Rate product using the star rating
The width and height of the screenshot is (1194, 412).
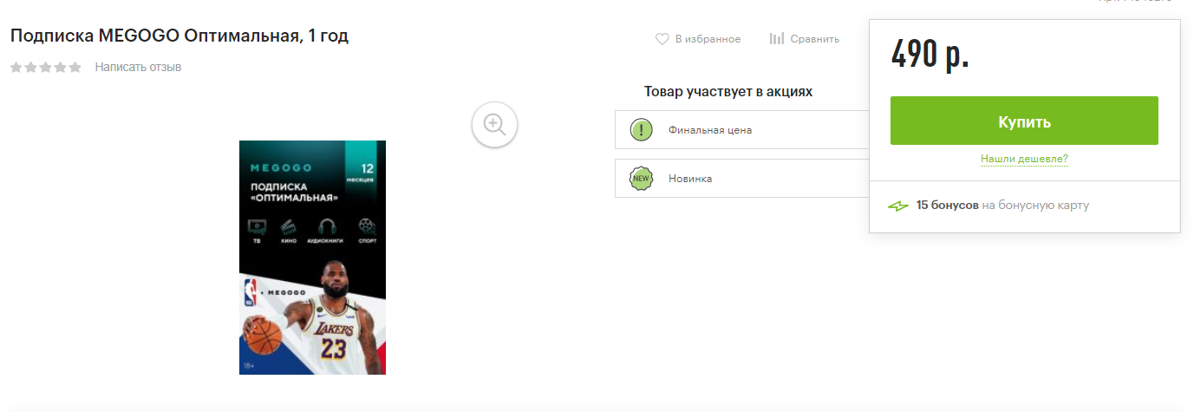(46, 67)
